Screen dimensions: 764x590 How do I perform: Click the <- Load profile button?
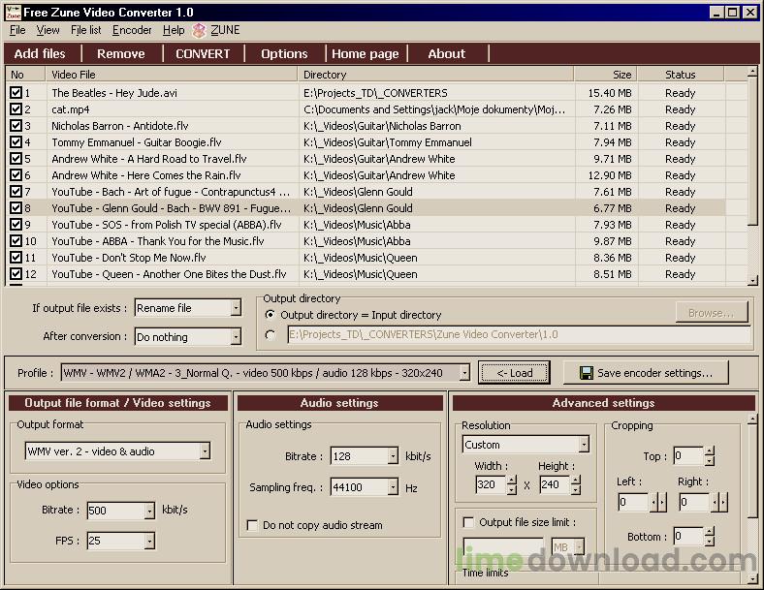point(514,373)
